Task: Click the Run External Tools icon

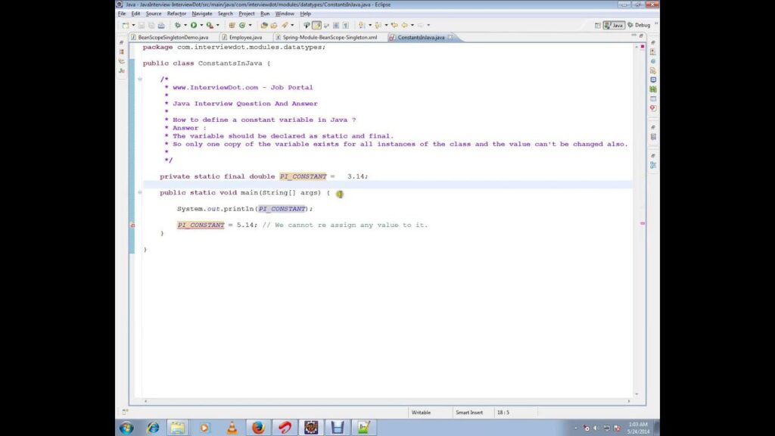Action: click(x=210, y=25)
